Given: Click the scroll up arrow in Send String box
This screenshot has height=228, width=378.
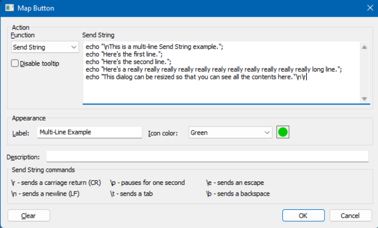Looking at the screenshot, I should tap(364, 47).
